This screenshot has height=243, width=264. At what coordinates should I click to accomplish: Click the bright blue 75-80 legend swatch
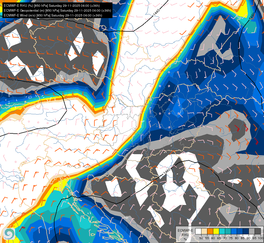pyautogui.click(x=234, y=231)
